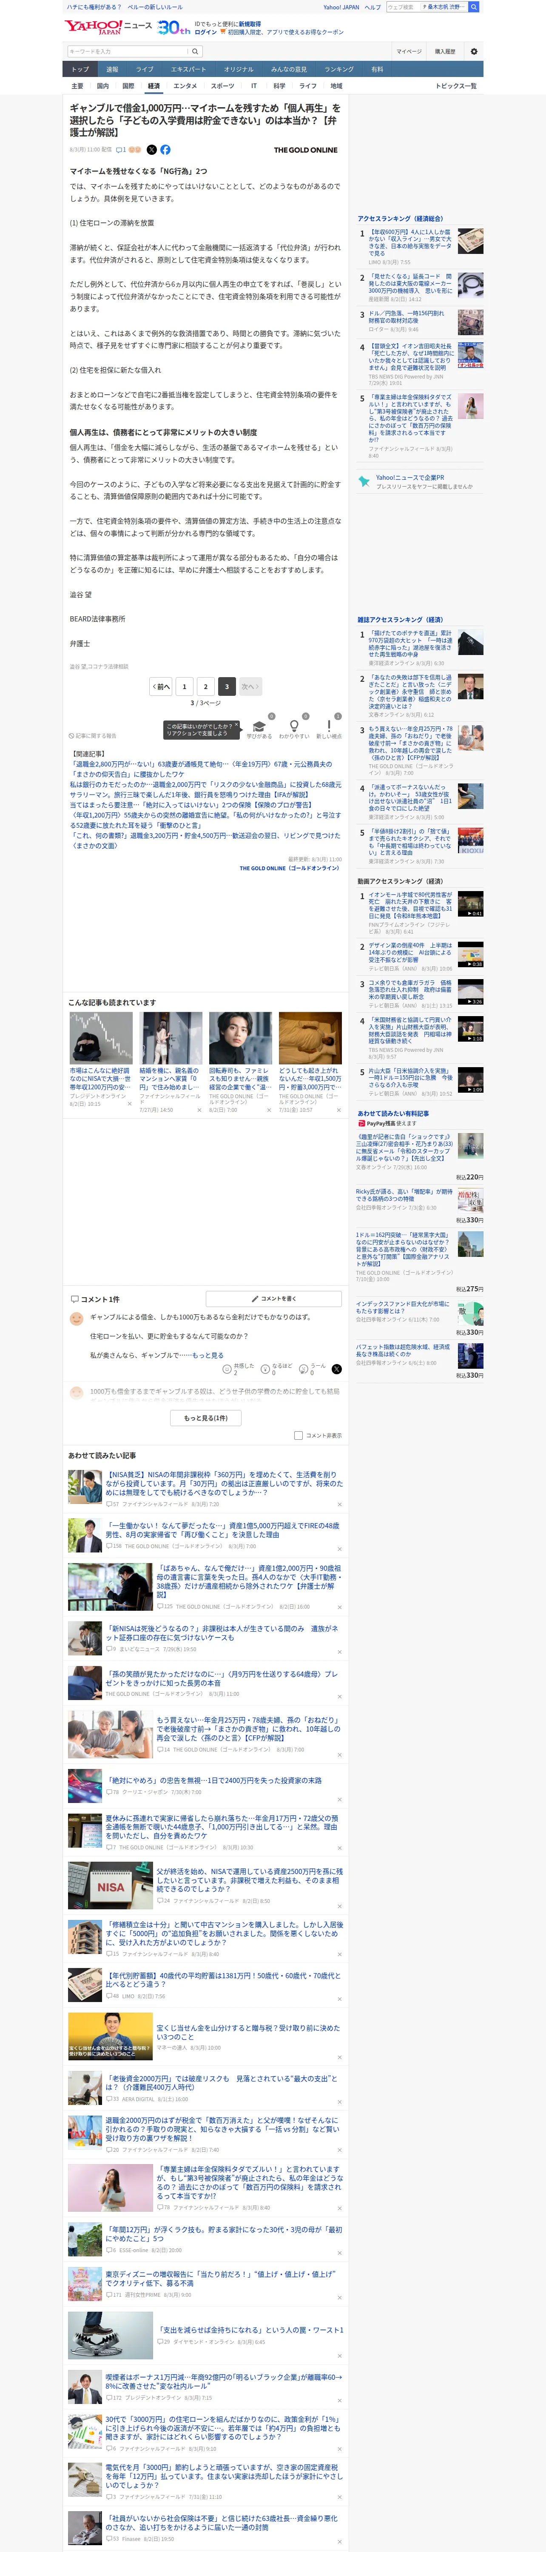
Task: Click もっと見る(1件) comments button
Action: (x=206, y=1418)
